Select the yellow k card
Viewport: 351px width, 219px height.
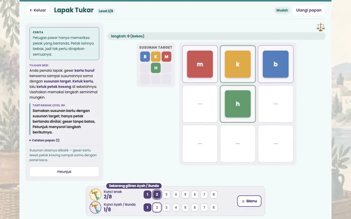(x=238, y=64)
